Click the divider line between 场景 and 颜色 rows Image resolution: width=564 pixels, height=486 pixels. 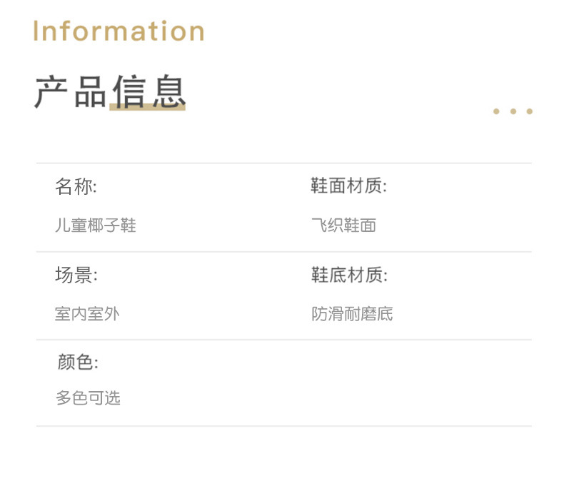point(283,340)
